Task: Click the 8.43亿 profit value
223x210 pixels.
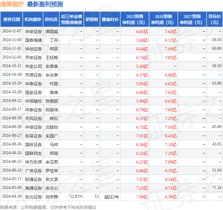Action: point(171,136)
